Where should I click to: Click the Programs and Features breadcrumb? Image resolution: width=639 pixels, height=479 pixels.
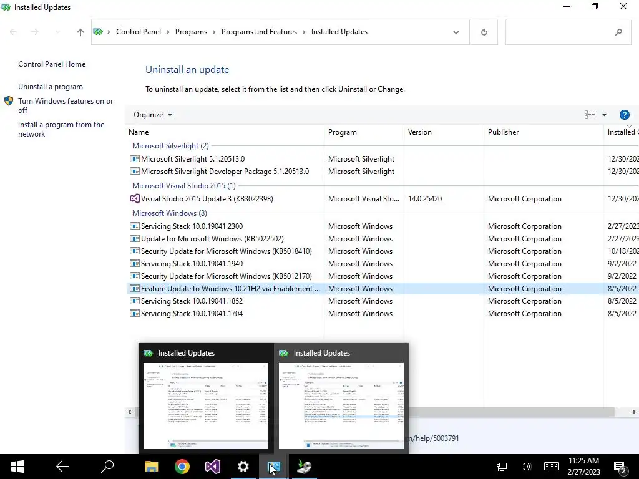coord(259,32)
